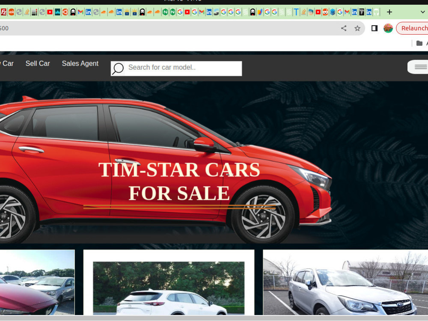Switch to the orange Ask tab

(x=11, y=12)
